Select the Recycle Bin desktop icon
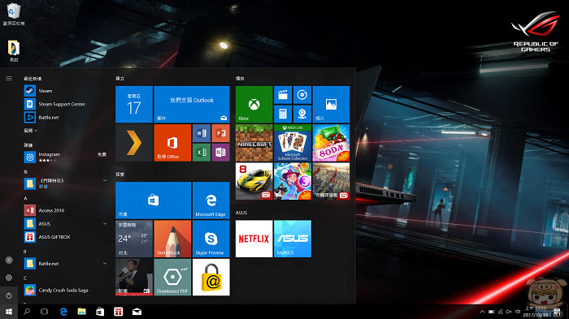This screenshot has width=569, height=319. tap(14, 15)
